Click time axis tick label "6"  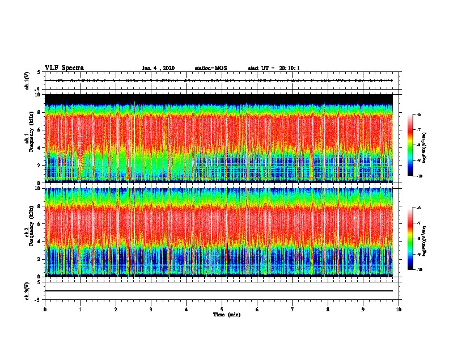coord(257,310)
